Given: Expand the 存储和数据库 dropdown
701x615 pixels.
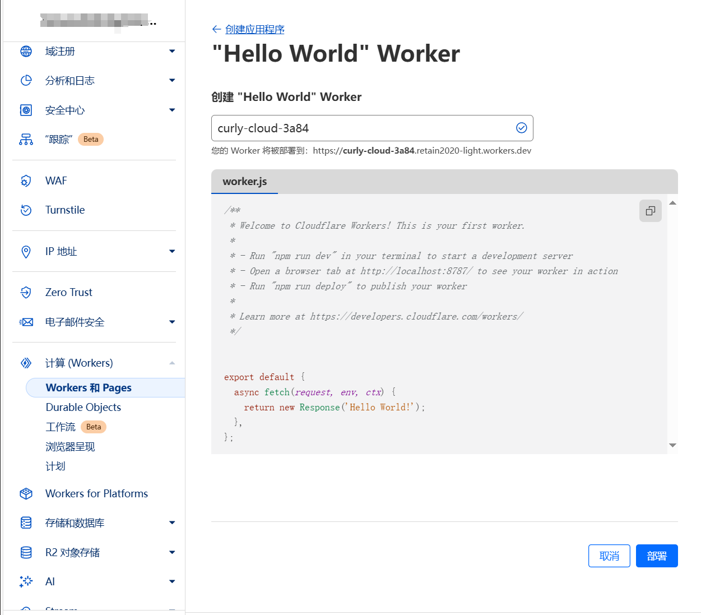Looking at the screenshot, I should point(172,522).
